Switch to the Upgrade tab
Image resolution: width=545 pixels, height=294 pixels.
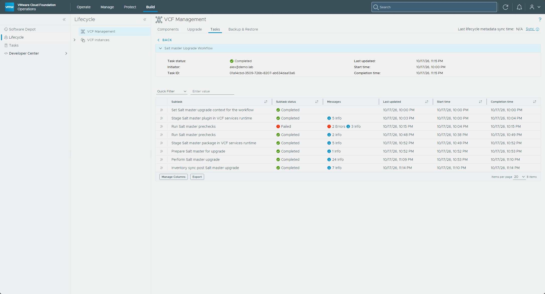194,29
